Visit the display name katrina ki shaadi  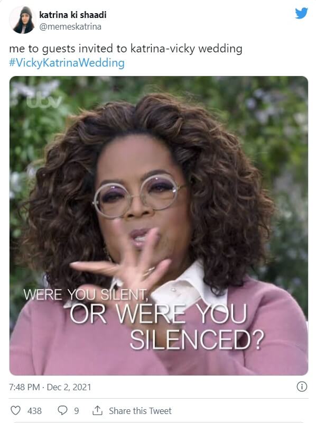[x=73, y=15]
